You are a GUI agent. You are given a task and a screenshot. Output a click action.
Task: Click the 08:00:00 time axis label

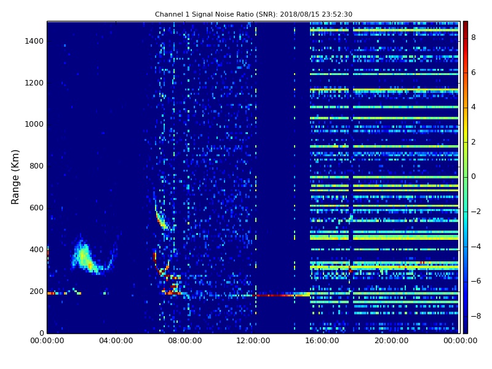pos(185,341)
